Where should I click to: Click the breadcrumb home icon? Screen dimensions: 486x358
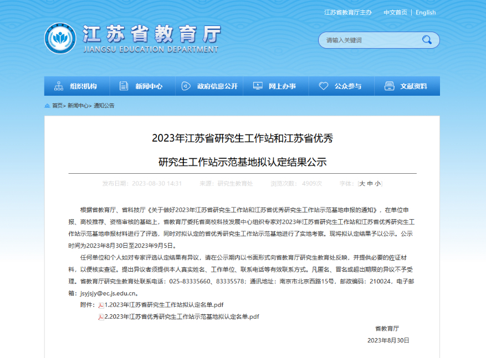point(48,106)
